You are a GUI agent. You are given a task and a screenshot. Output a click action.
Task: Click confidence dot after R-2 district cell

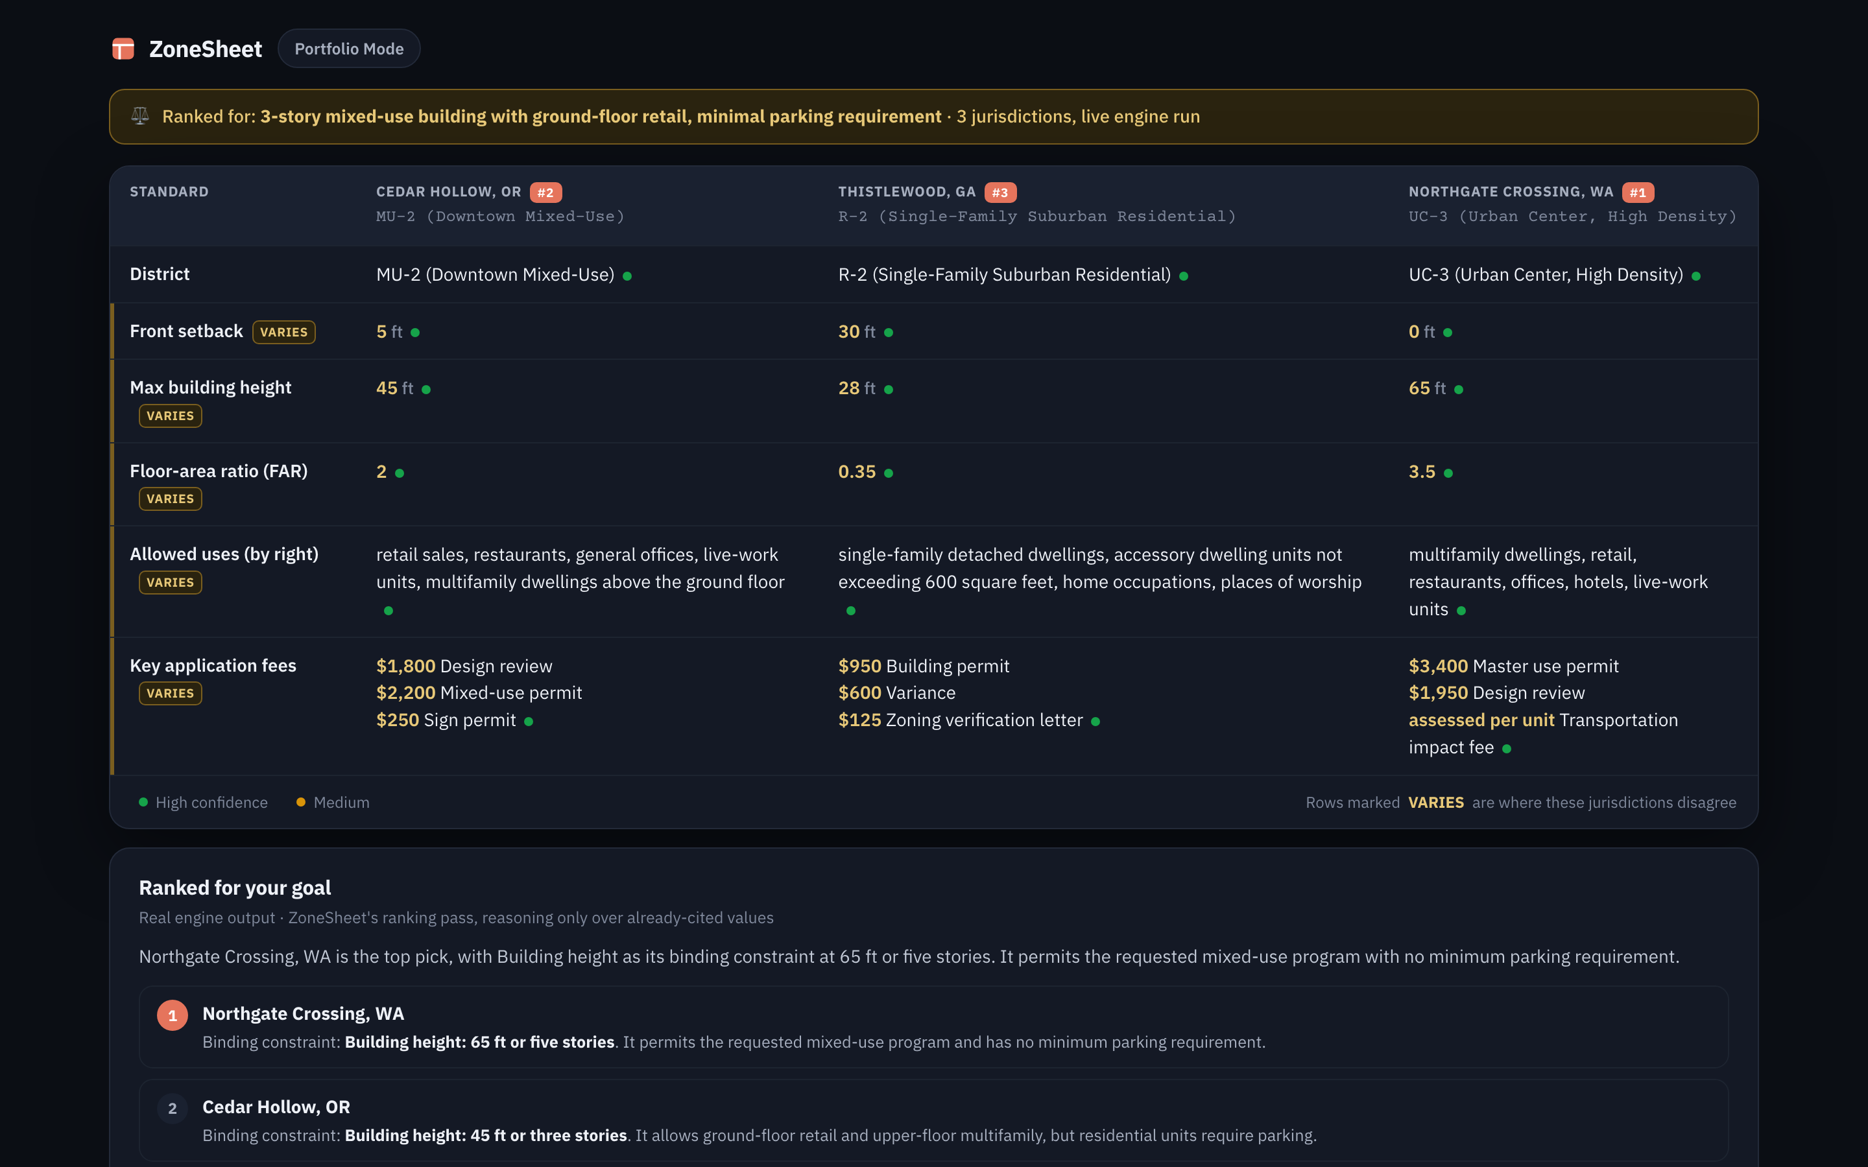pyautogui.click(x=1184, y=276)
